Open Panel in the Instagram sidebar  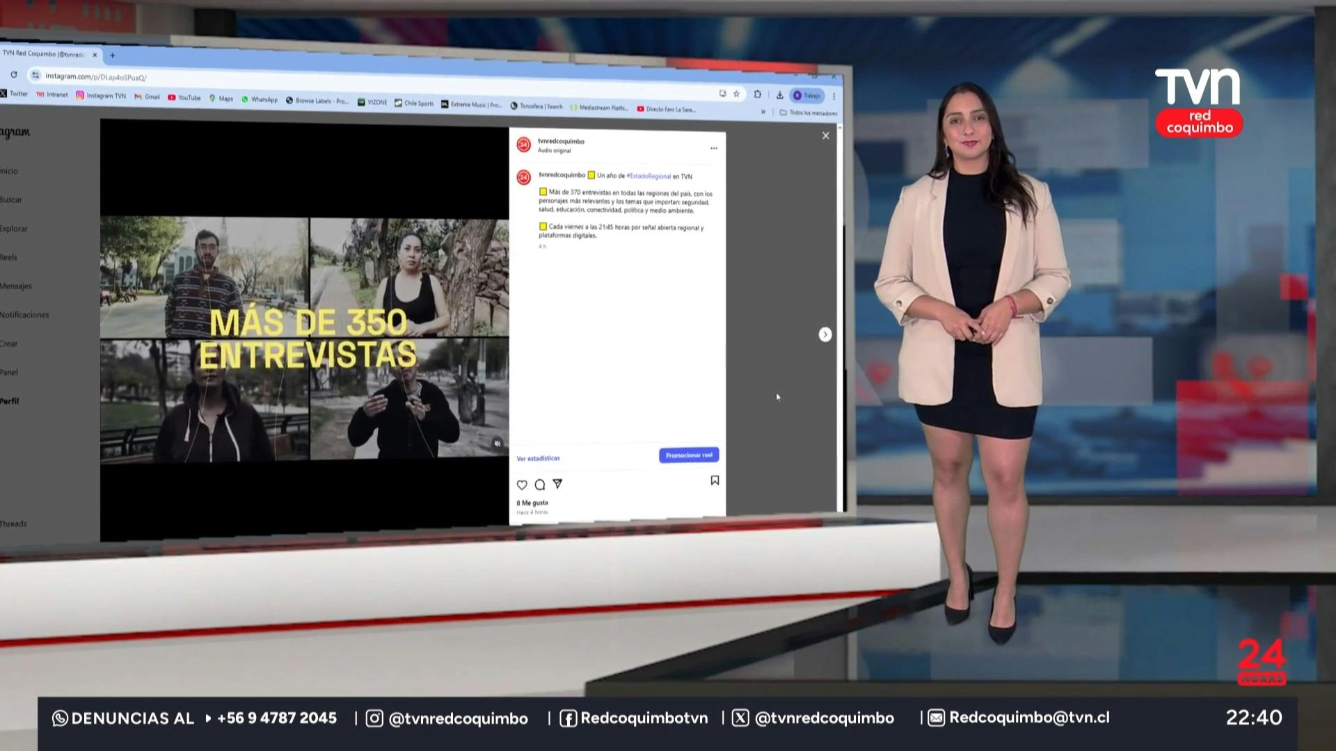(9, 373)
